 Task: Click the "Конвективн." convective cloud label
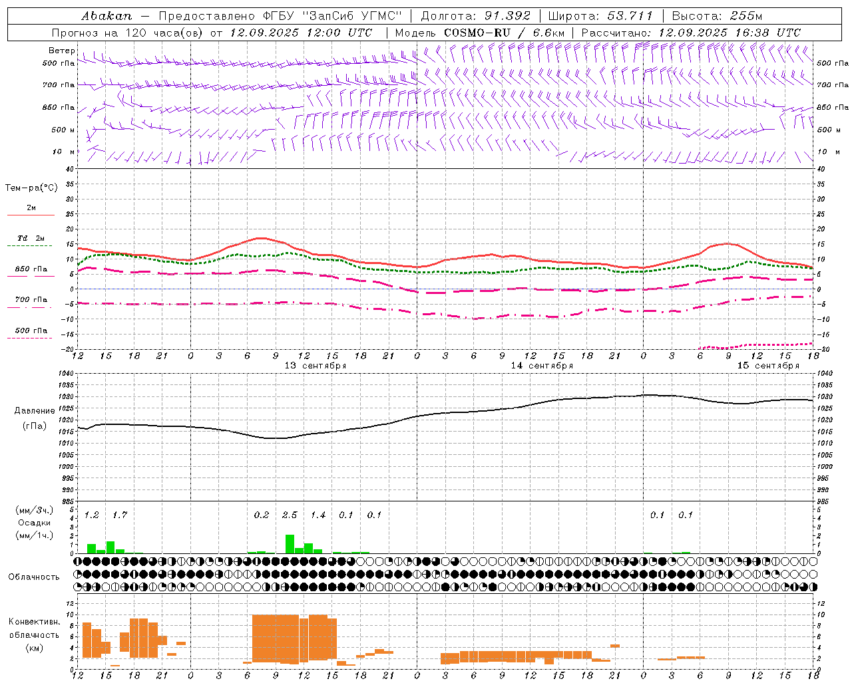pyautogui.click(x=35, y=622)
